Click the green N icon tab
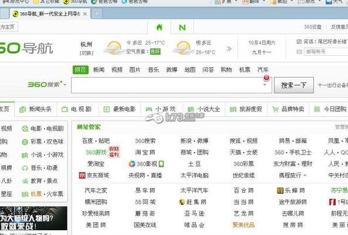The image size is (348, 235). click(182, 27)
